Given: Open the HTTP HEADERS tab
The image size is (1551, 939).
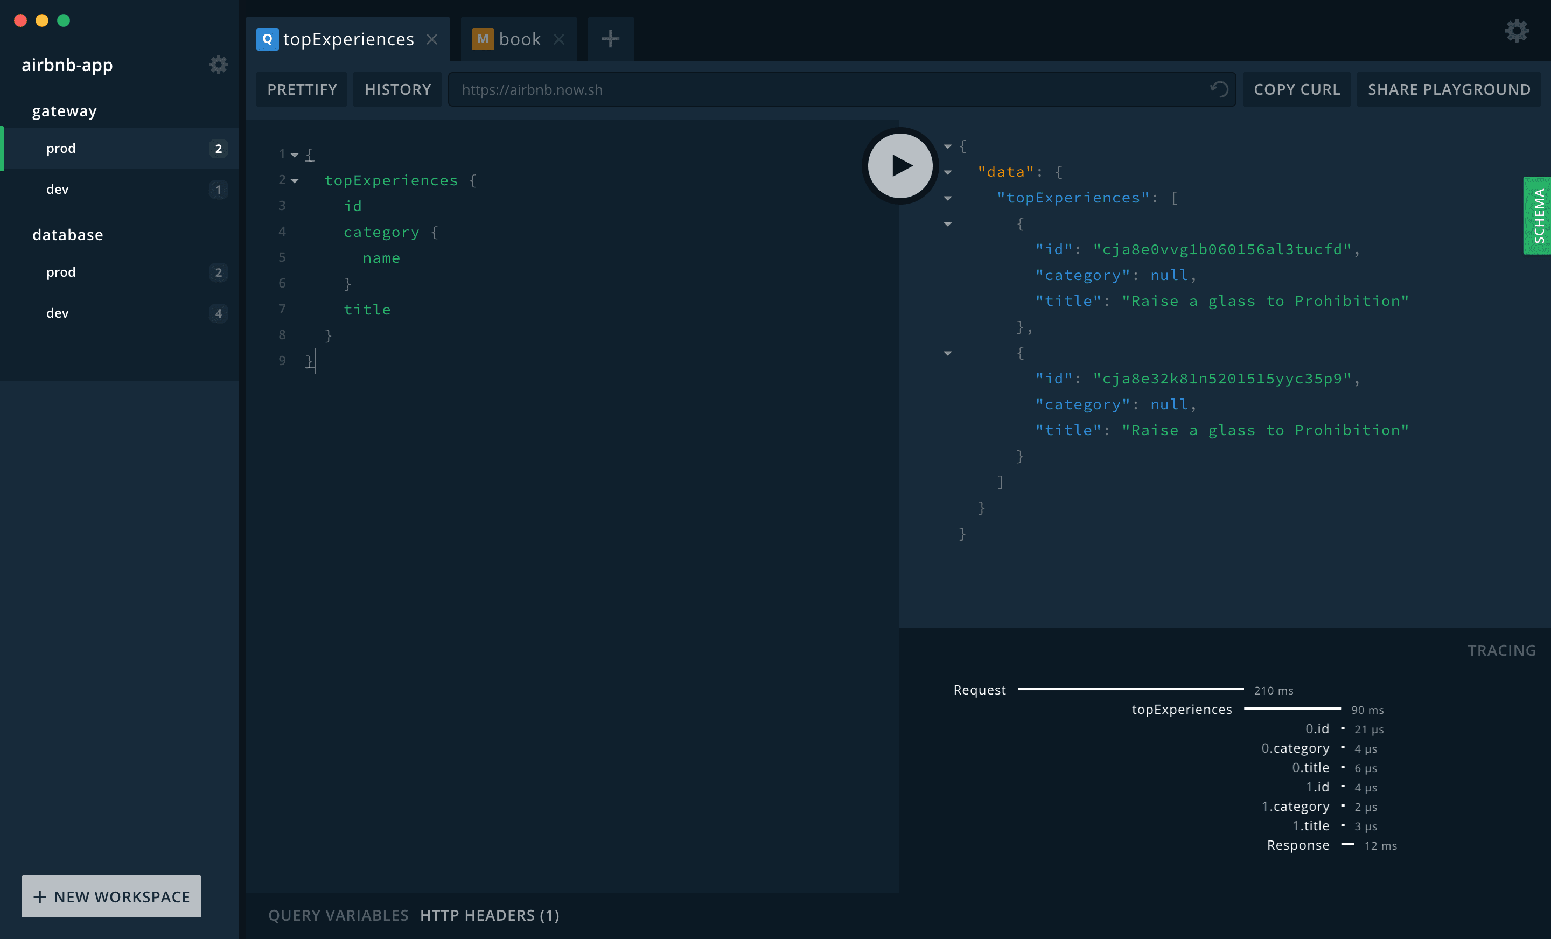Looking at the screenshot, I should tap(490, 916).
